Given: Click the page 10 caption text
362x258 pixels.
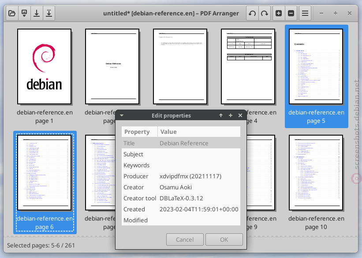Looking at the screenshot, I should point(316,223).
